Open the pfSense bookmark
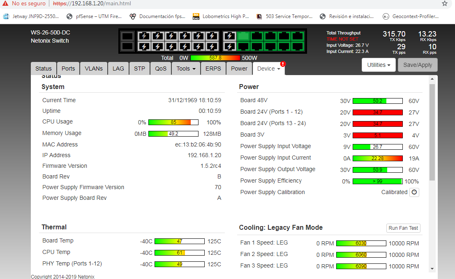This screenshot has height=279, width=455. pos(95,16)
